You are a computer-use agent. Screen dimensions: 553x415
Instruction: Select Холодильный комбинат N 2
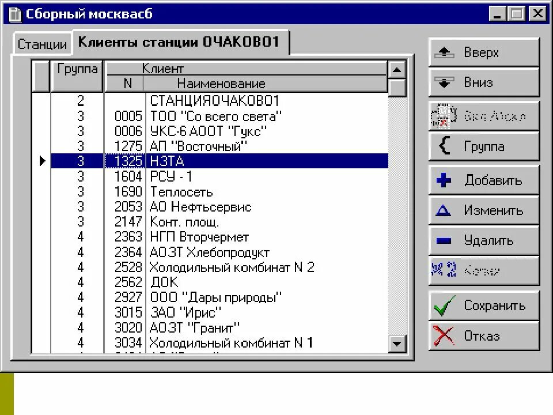pyautogui.click(x=232, y=267)
